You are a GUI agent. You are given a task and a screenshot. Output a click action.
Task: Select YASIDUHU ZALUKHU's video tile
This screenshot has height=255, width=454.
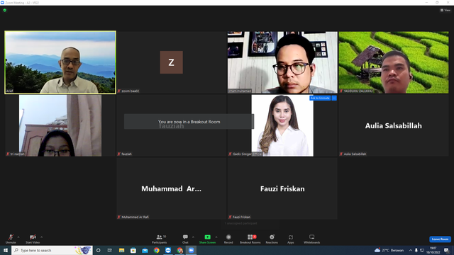pyautogui.click(x=394, y=62)
